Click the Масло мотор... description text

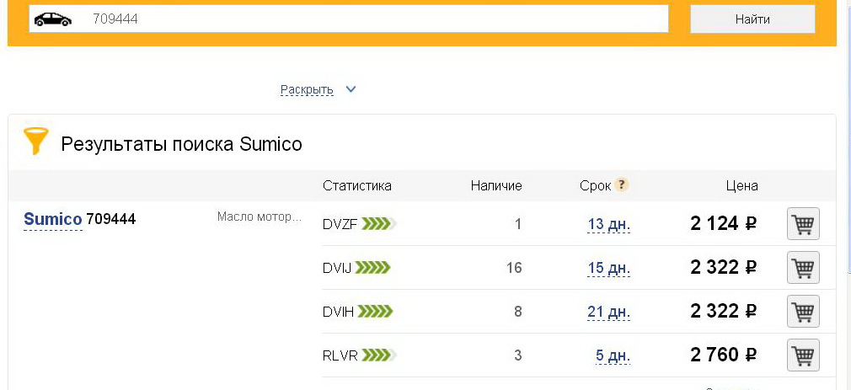(x=259, y=217)
